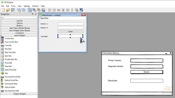
Task: Pick the Horizontal Scroll Bar widget
Action: 13,77
